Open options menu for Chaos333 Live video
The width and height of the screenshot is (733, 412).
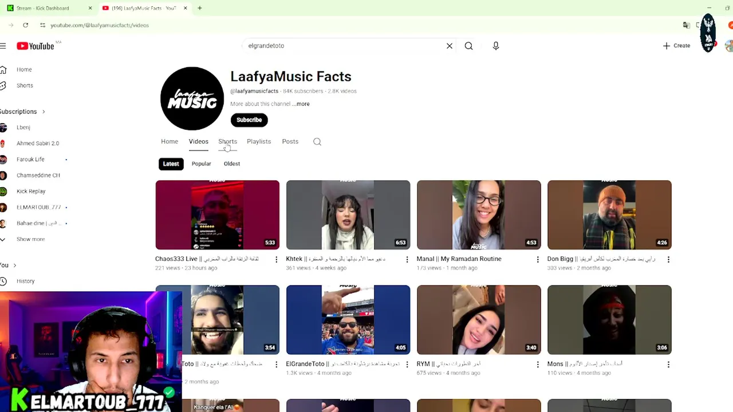tap(276, 259)
